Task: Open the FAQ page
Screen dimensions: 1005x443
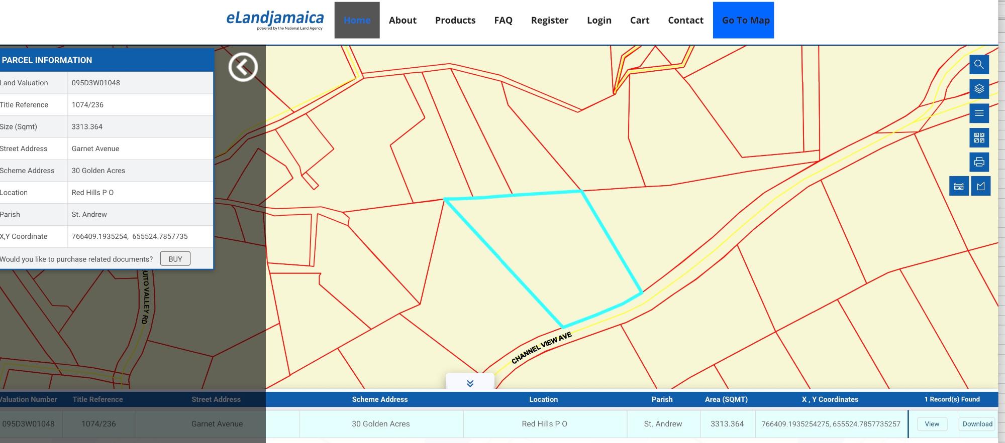Action: [x=503, y=21]
